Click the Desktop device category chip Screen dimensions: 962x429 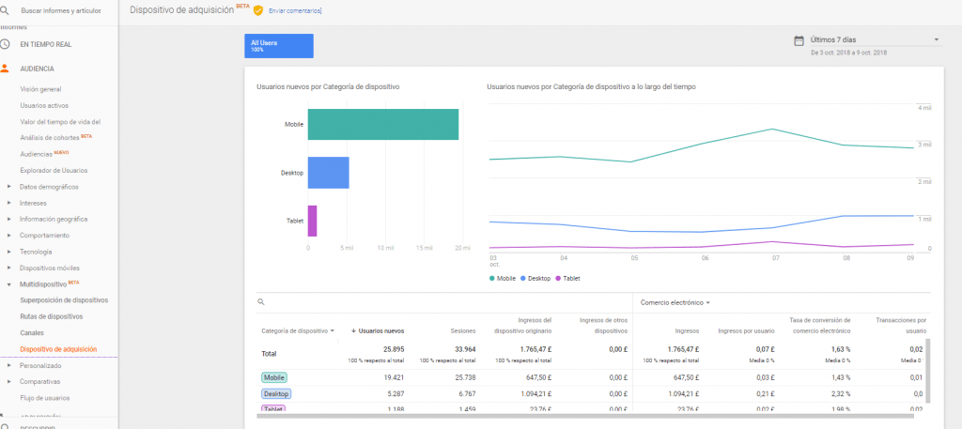[276, 393]
